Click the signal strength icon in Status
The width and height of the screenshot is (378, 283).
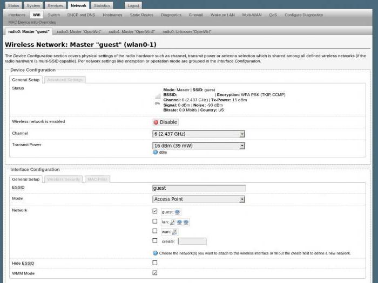tap(158, 96)
